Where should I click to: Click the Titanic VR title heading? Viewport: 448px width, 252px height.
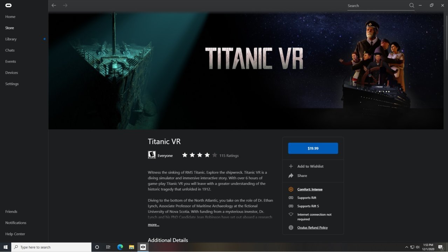point(164,141)
